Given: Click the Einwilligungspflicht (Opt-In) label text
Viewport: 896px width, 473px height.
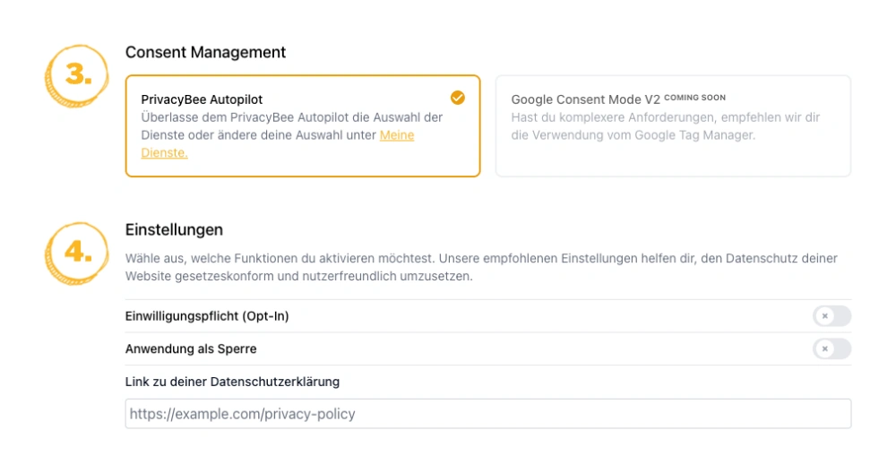Looking at the screenshot, I should point(207,316).
